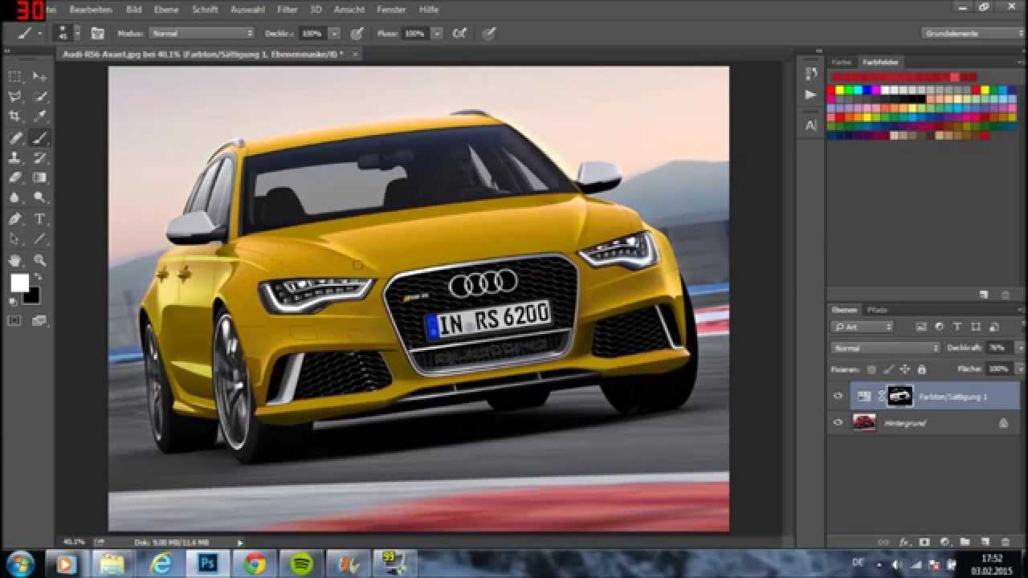Open the layer blend mode Normal dropdown
Image resolution: width=1028 pixels, height=578 pixels.
(x=886, y=348)
